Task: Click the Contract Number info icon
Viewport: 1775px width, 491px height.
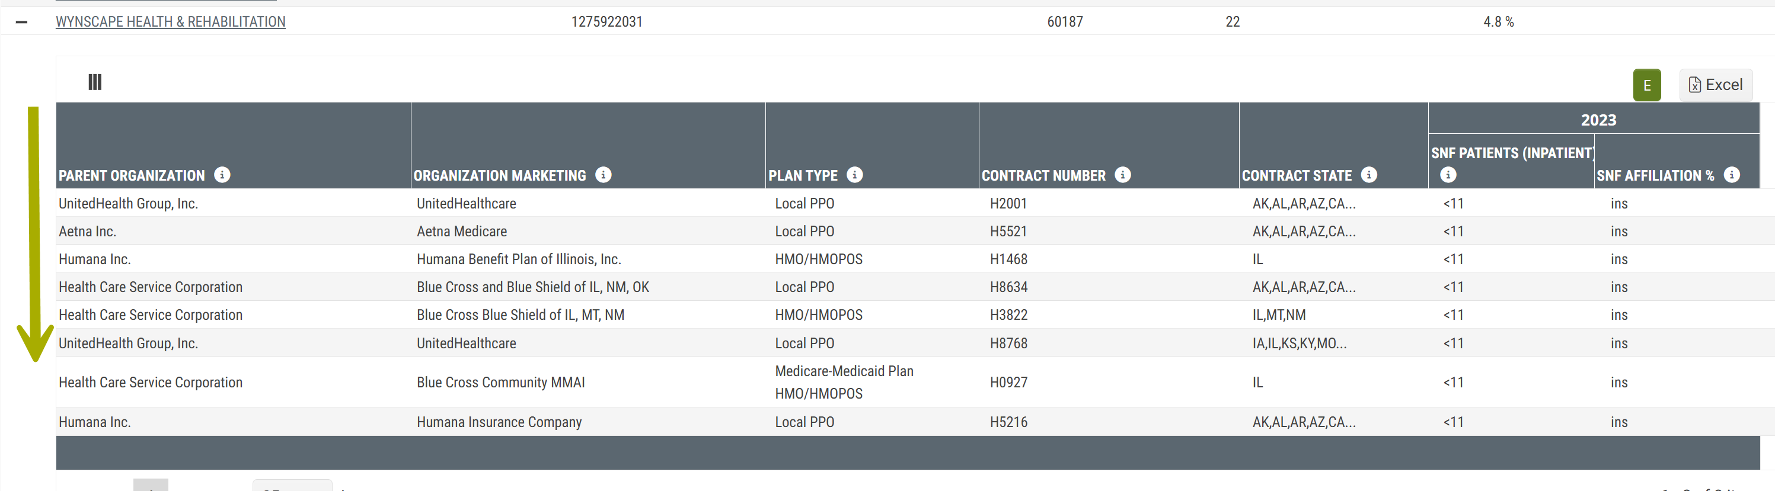Action: [1122, 175]
